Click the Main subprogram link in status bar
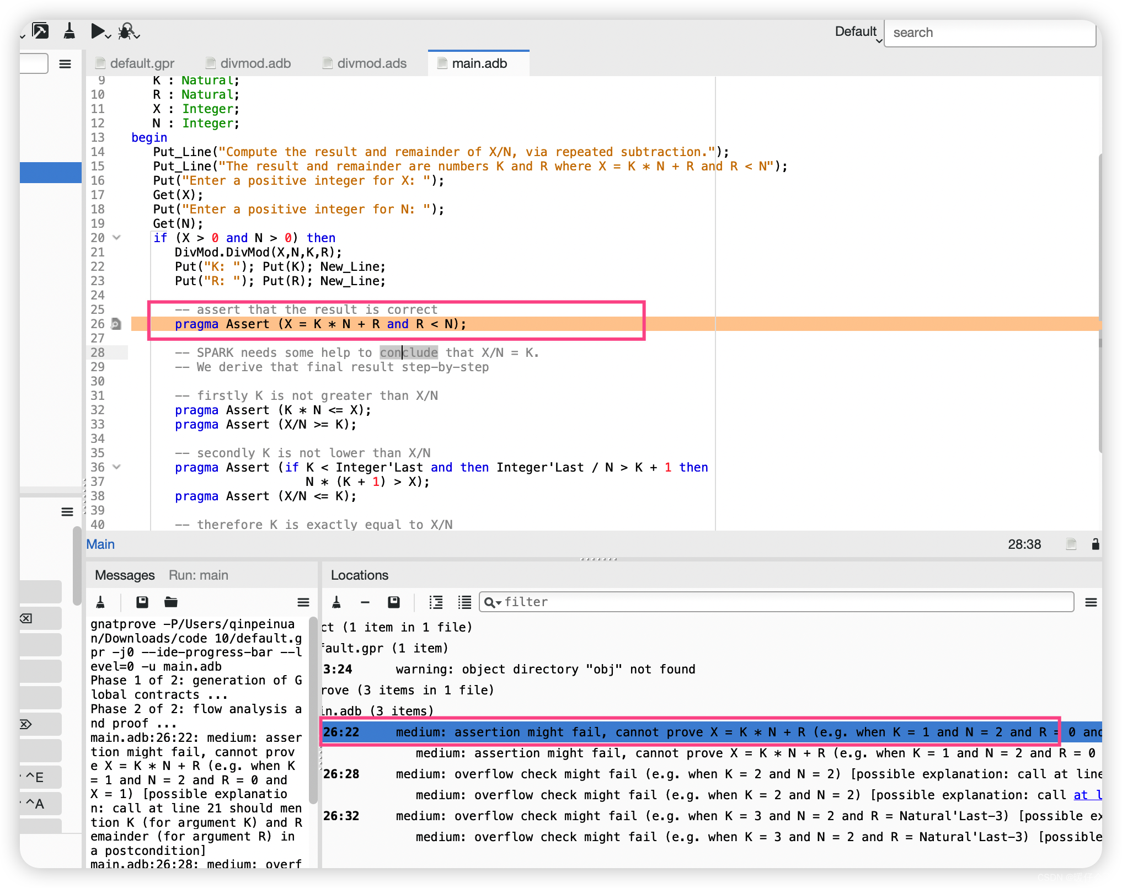Image resolution: width=1122 pixels, height=888 pixels. pos(100,544)
